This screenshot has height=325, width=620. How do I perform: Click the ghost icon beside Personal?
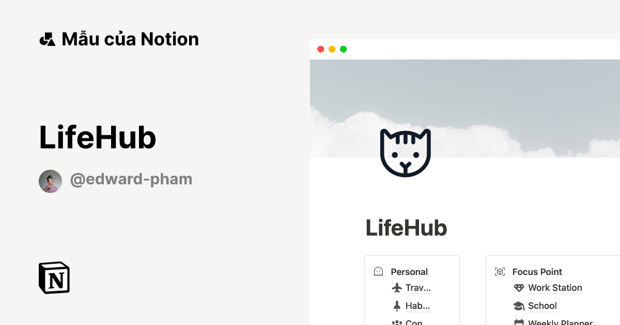379,271
